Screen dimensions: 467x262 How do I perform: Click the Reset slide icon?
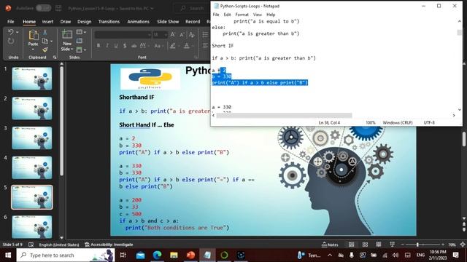pos(80,41)
